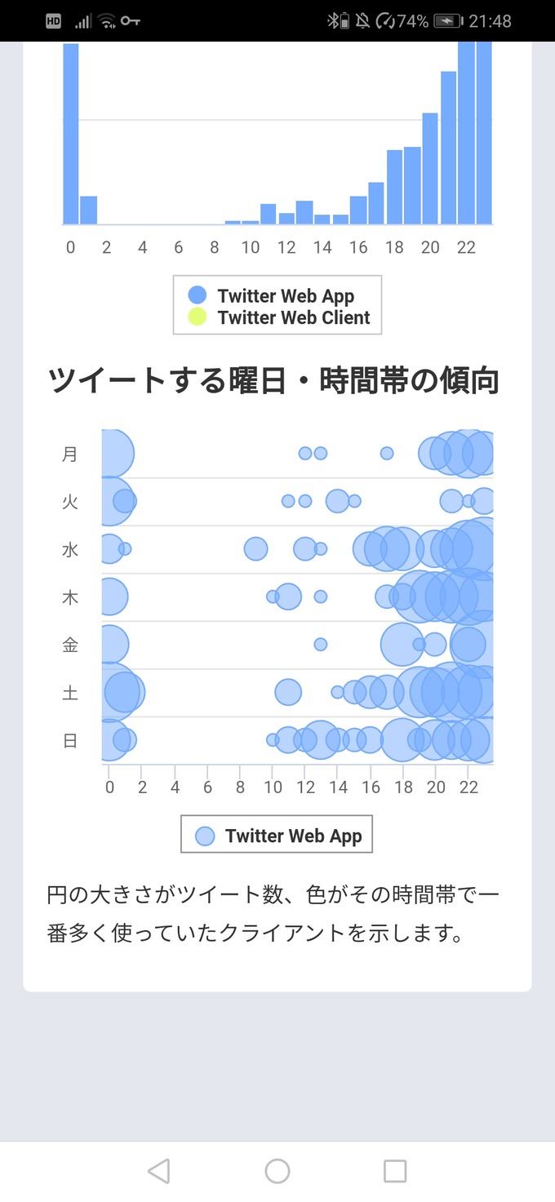Tap the Saturday bubble at hour 11
The height and width of the screenshot is (1202, 555).
[288, 693]
